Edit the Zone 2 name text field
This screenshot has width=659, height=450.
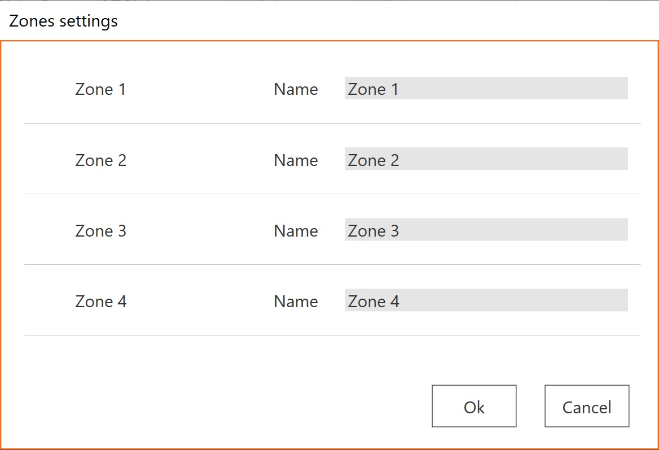[x=486, y=159]
